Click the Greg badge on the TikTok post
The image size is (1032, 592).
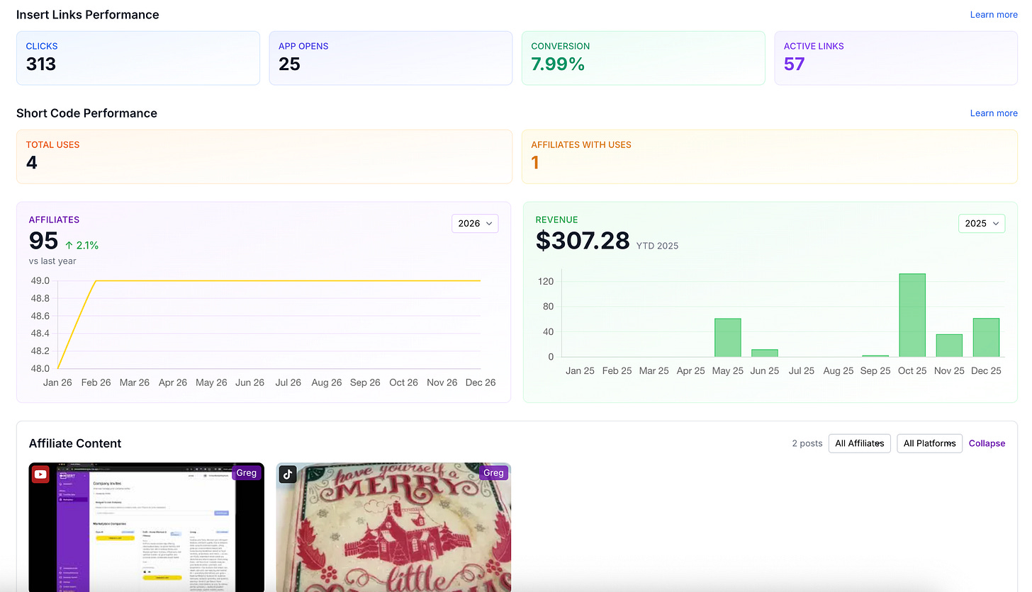pos(493,472)
